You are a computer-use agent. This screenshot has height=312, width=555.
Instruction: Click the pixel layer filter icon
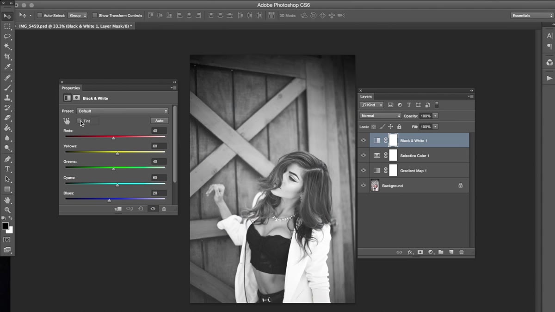pos(390,105)
